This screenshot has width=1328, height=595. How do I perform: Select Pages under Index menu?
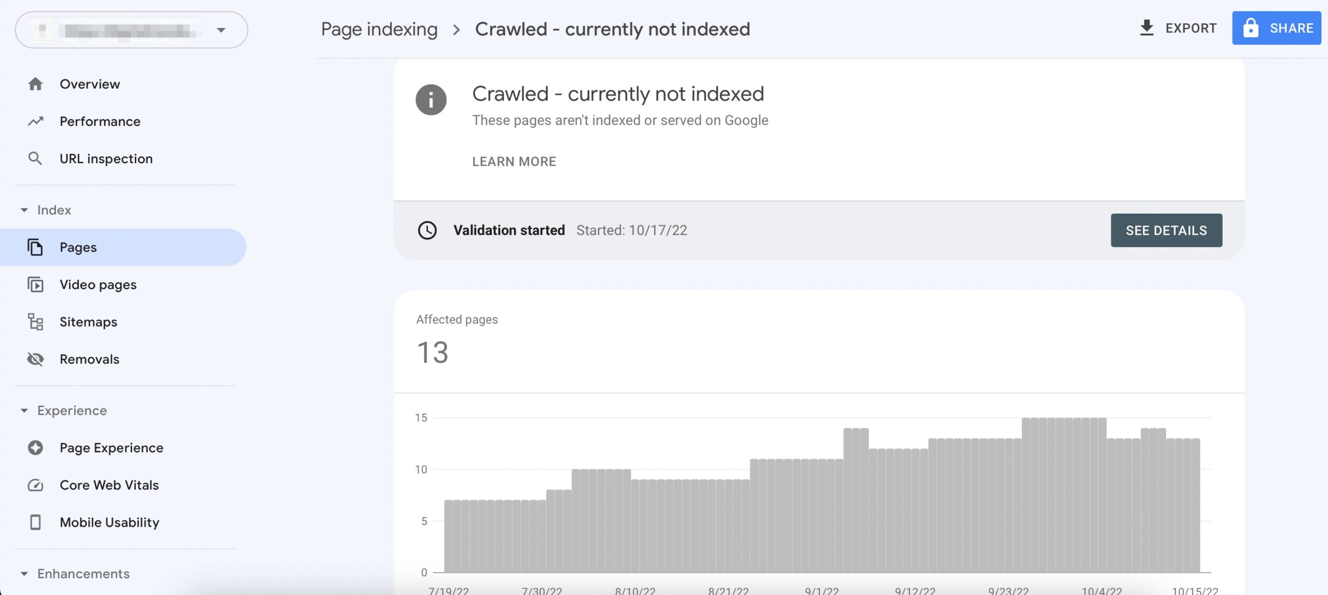tap(78, 247)
